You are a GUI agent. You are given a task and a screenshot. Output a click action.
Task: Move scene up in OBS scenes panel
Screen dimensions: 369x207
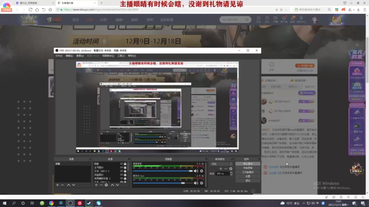68,185
